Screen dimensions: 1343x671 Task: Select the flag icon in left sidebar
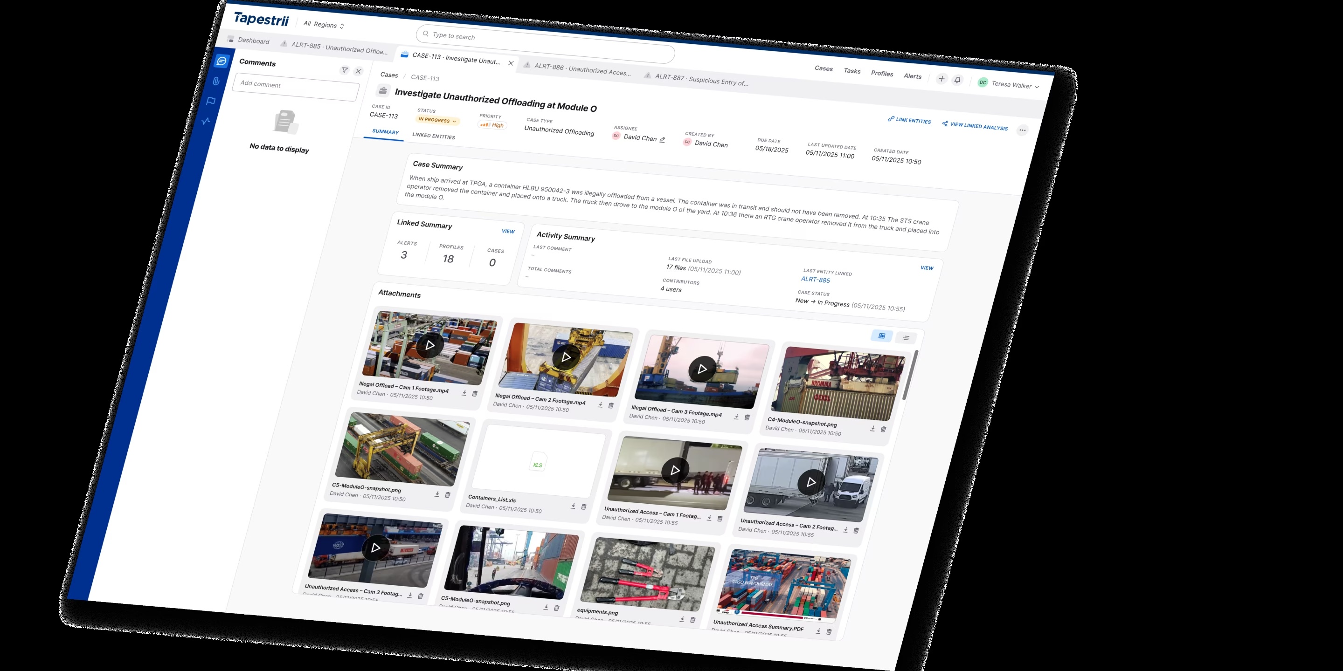(211, 101)
